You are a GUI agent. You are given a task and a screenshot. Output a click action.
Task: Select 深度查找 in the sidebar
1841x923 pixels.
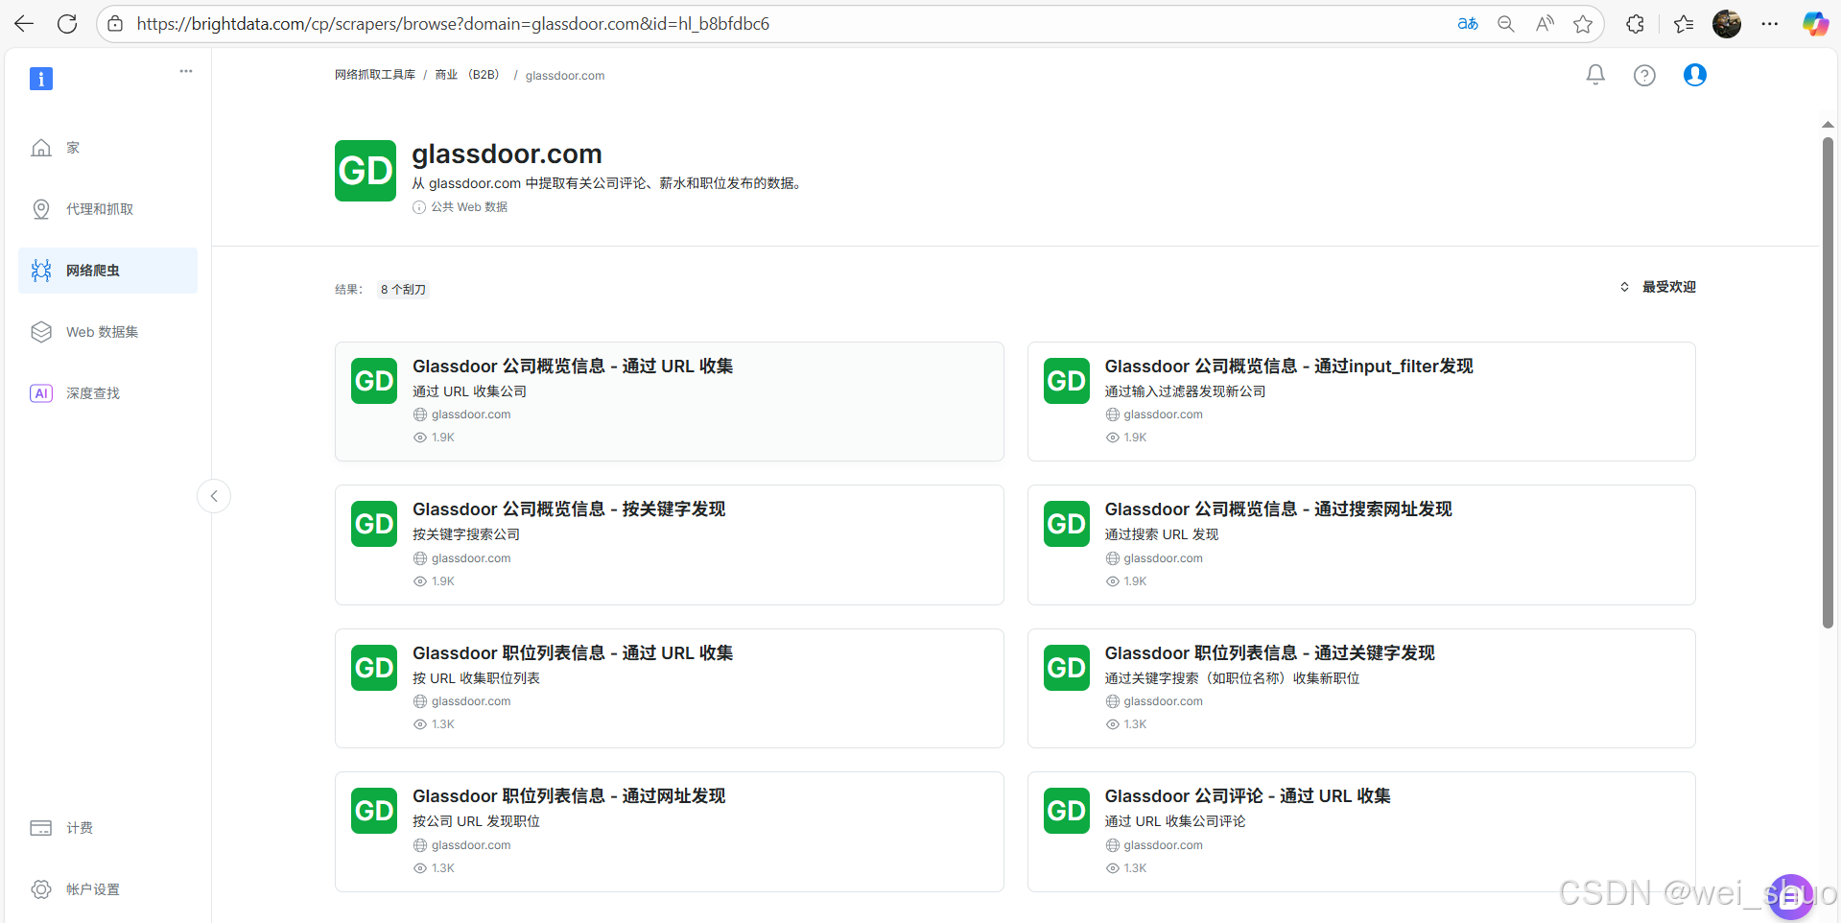click(107, 393)
